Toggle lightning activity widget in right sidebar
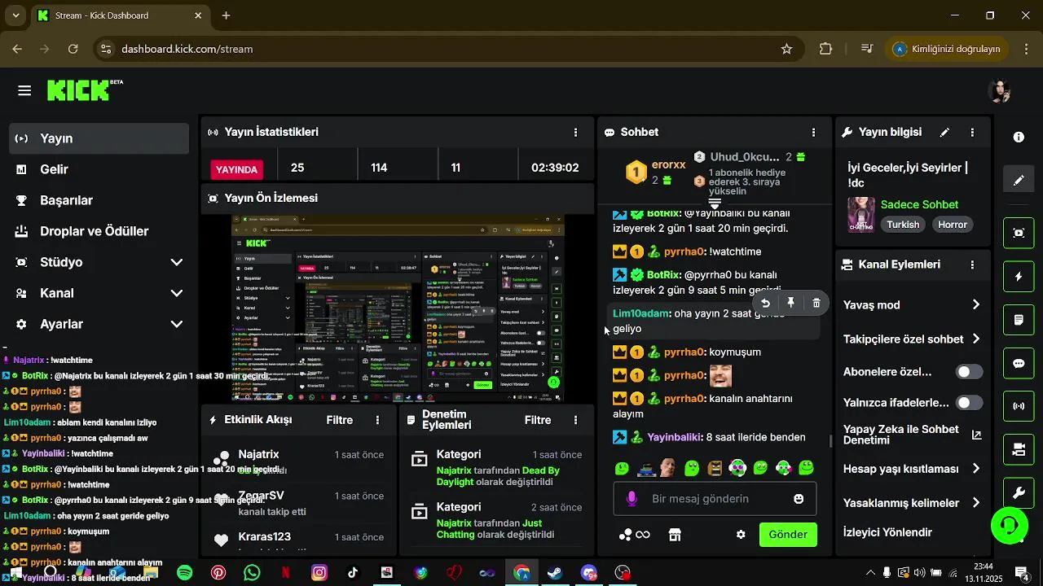The image size is (1043, 586). [x=1019, y=277]
